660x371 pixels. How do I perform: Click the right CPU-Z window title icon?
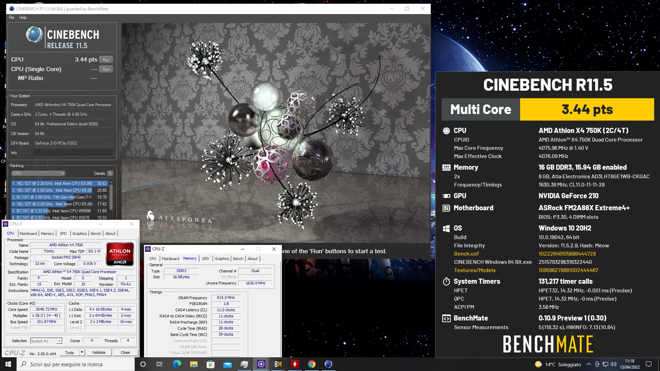point(148,249)
